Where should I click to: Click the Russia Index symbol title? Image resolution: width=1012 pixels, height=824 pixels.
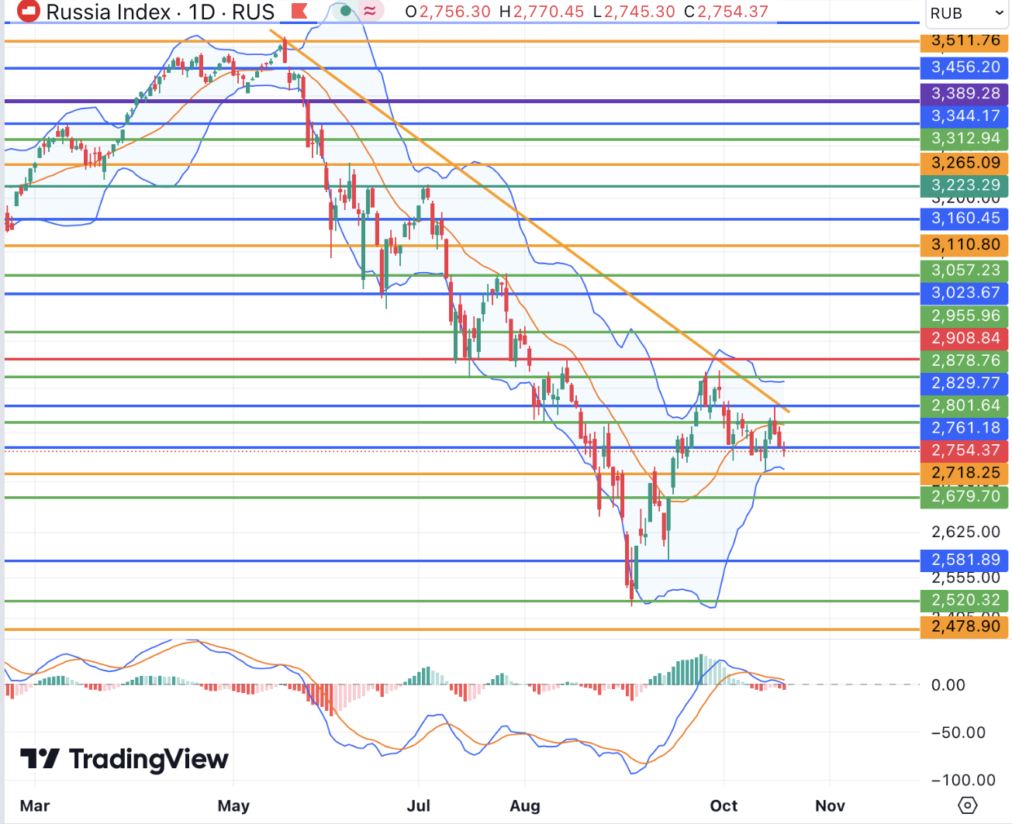point(109,12)
